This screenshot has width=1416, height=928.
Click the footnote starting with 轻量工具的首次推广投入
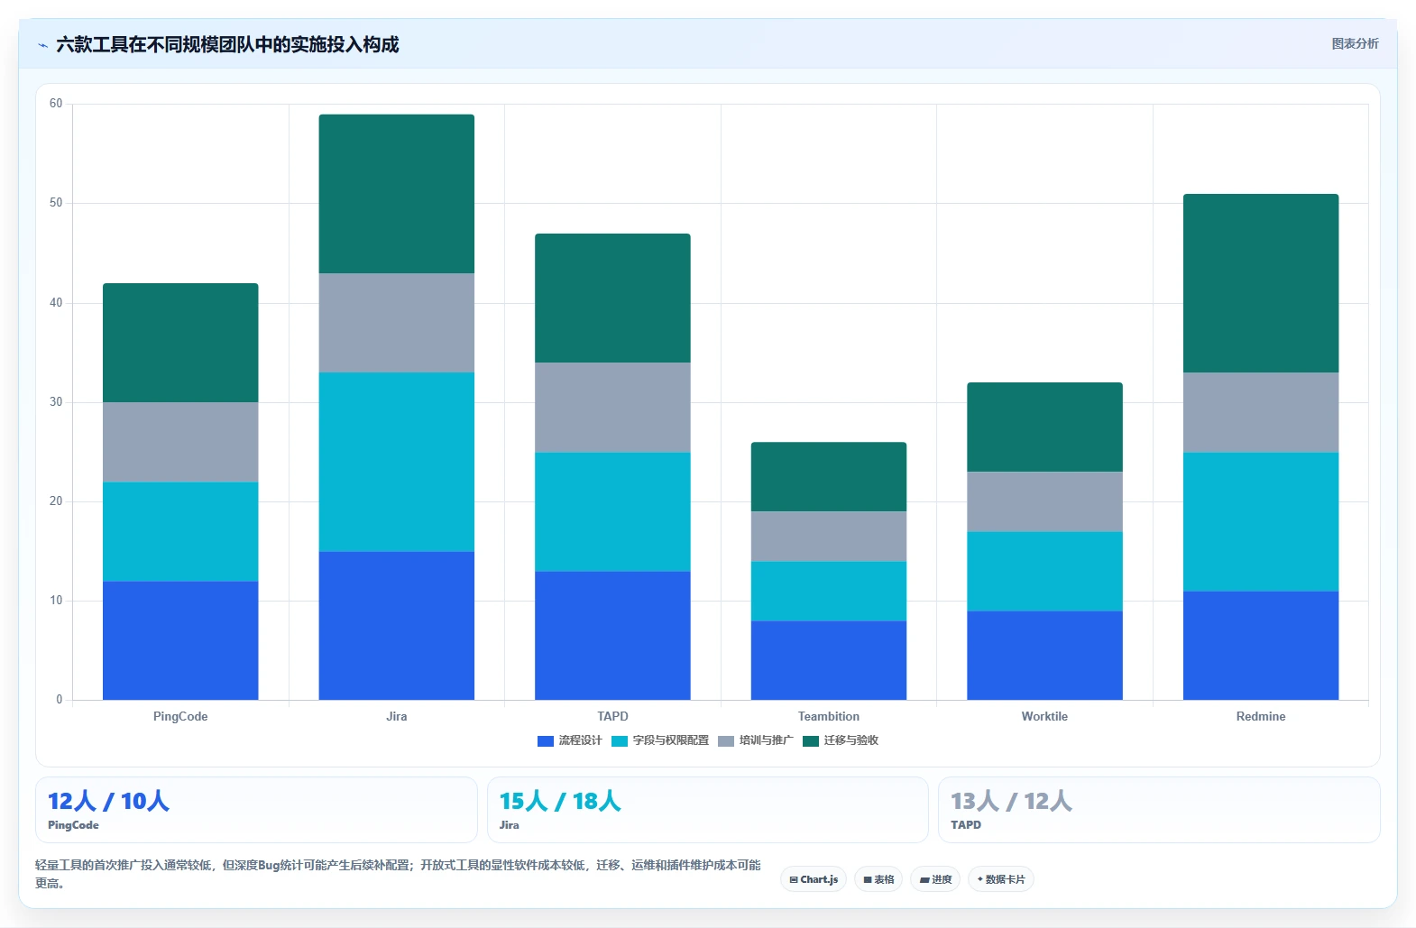click(398, 874)
